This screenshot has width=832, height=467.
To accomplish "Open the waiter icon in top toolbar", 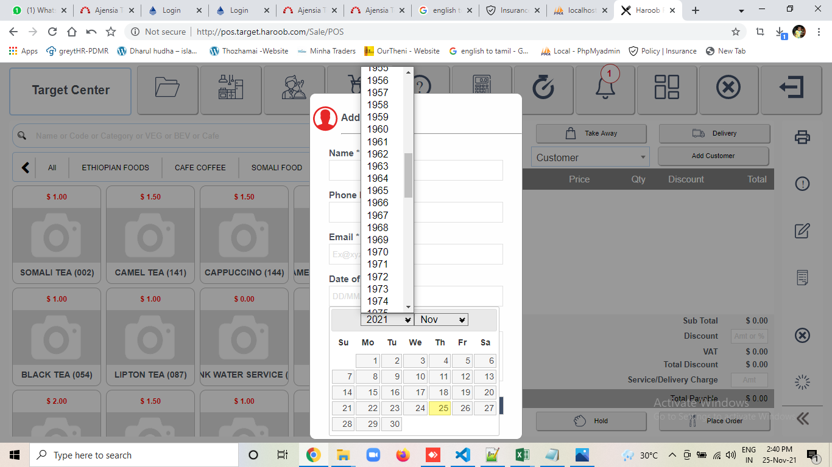I will click(294, 90).
